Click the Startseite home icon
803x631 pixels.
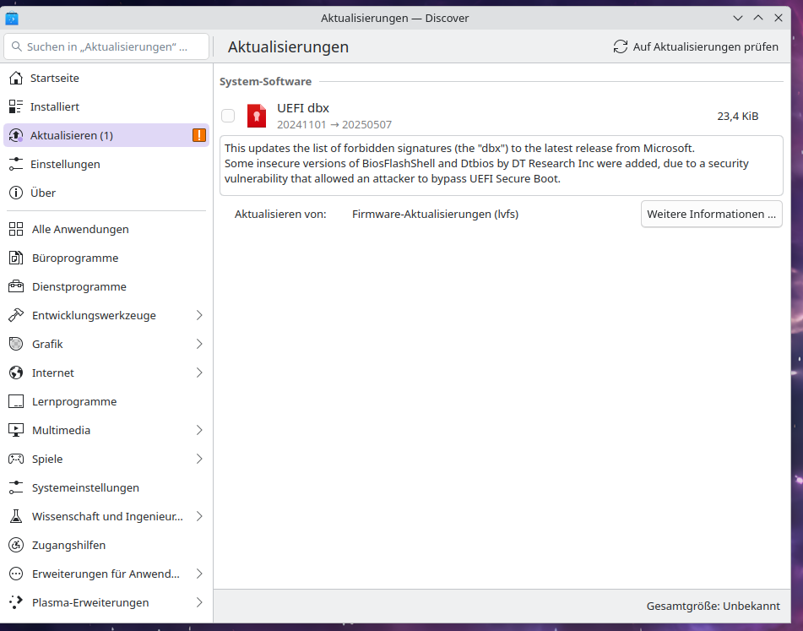[x=16, y=78]
